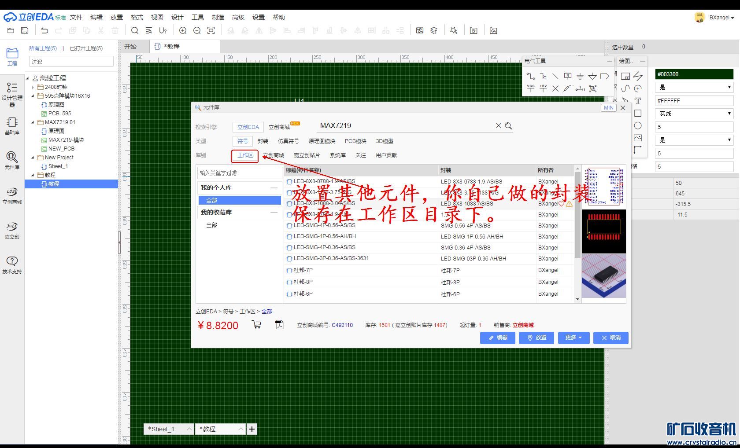Open the 放置 menu

(117, 17)
